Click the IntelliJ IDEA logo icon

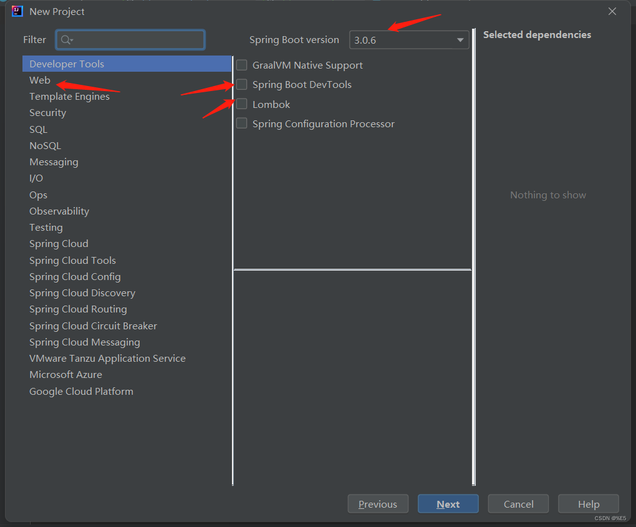[17, 11]
